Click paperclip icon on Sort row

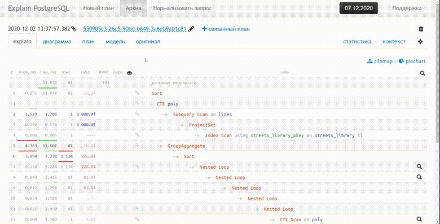click(x=137, y=93)
